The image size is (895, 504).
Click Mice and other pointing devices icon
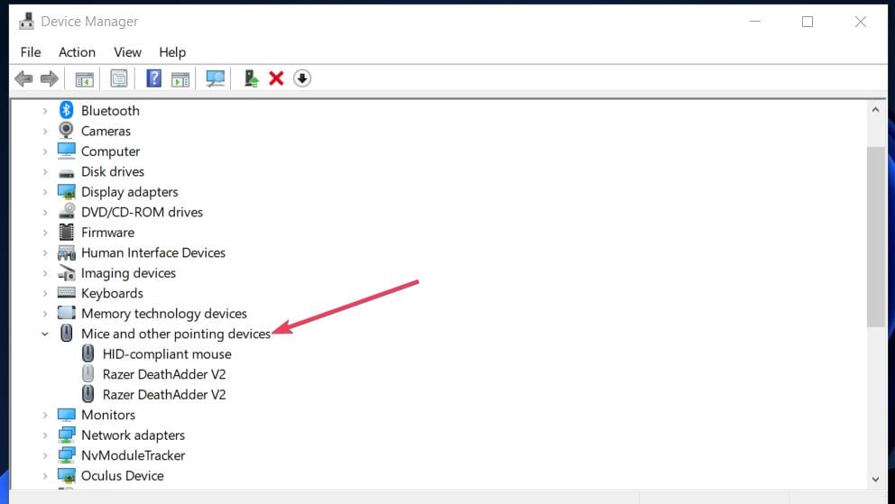(x=66, y=334)
